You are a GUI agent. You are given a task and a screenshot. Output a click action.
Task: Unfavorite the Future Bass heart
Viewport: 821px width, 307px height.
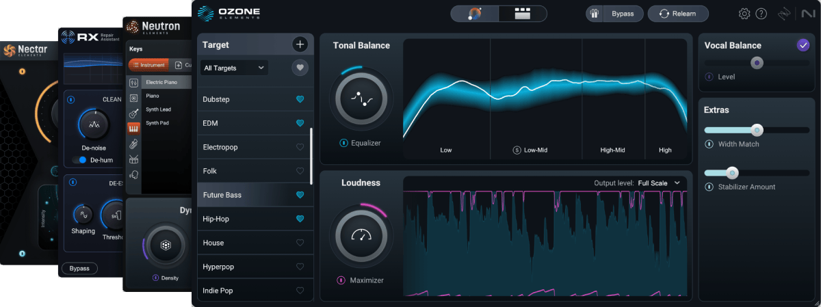300,196
